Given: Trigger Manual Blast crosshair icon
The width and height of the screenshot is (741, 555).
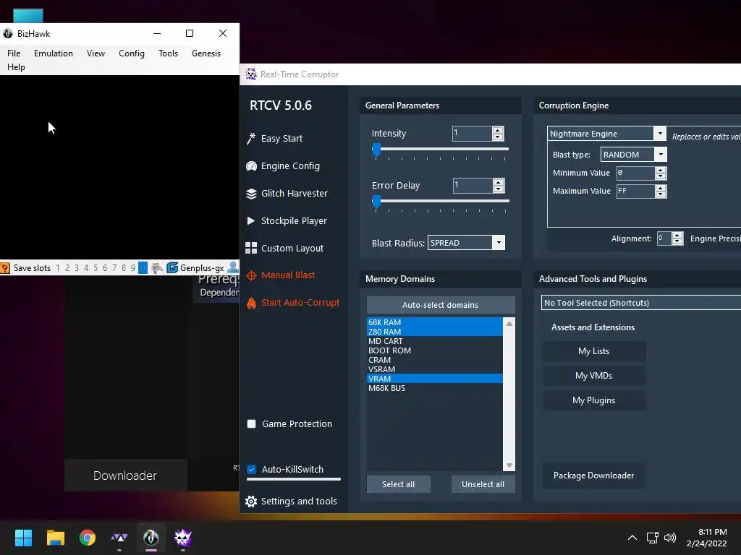Looking at the screenshot, I should (x=251, y=275).
